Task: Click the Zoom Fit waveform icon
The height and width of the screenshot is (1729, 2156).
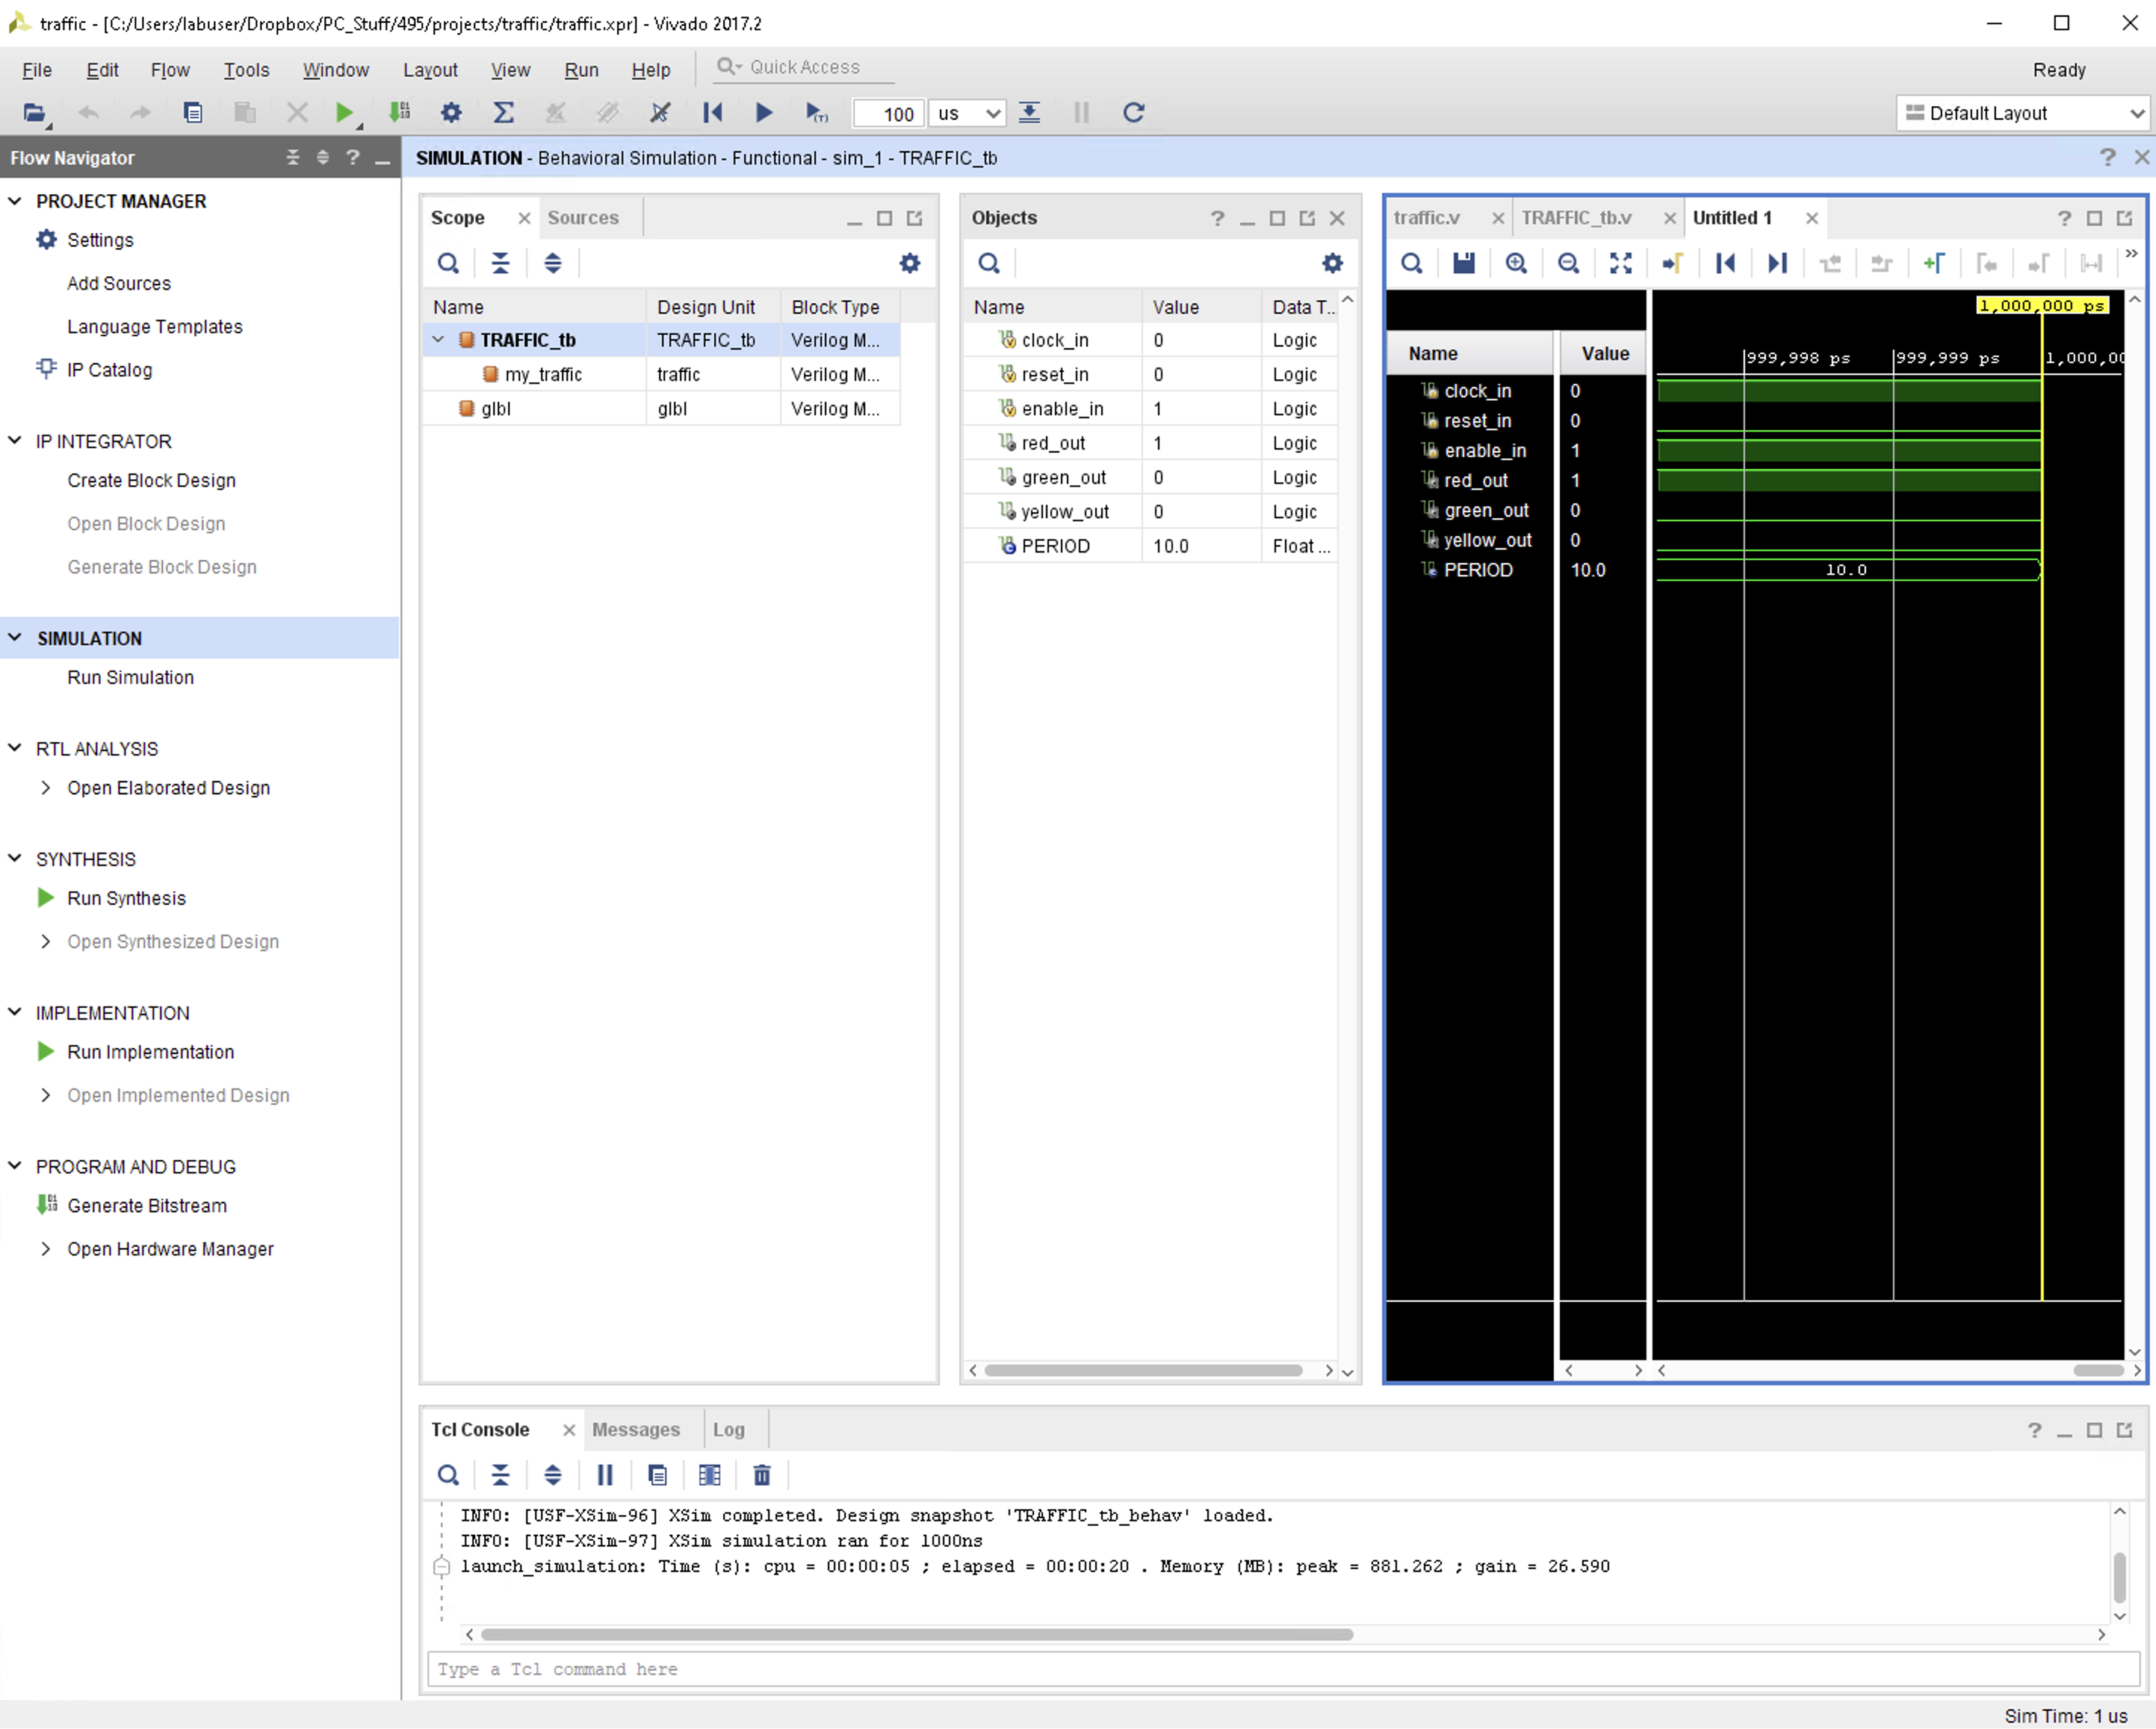Action: tap(1620, 263)
